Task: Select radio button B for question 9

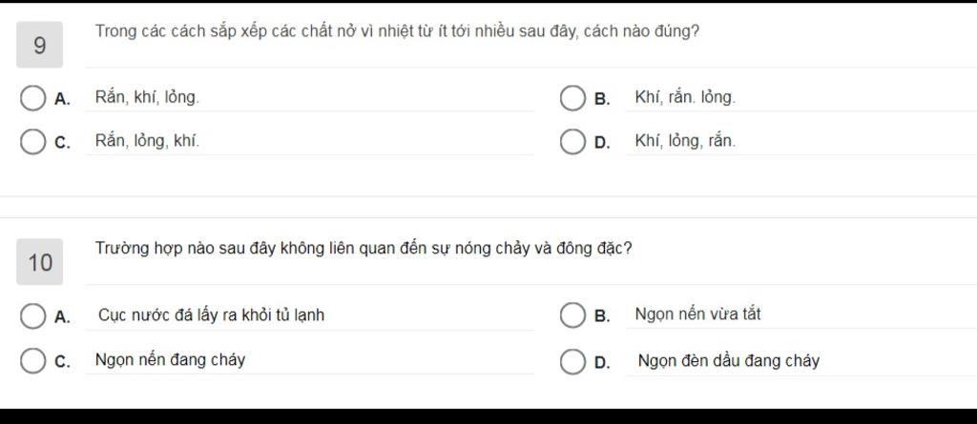Action: [x=572, y=98]
